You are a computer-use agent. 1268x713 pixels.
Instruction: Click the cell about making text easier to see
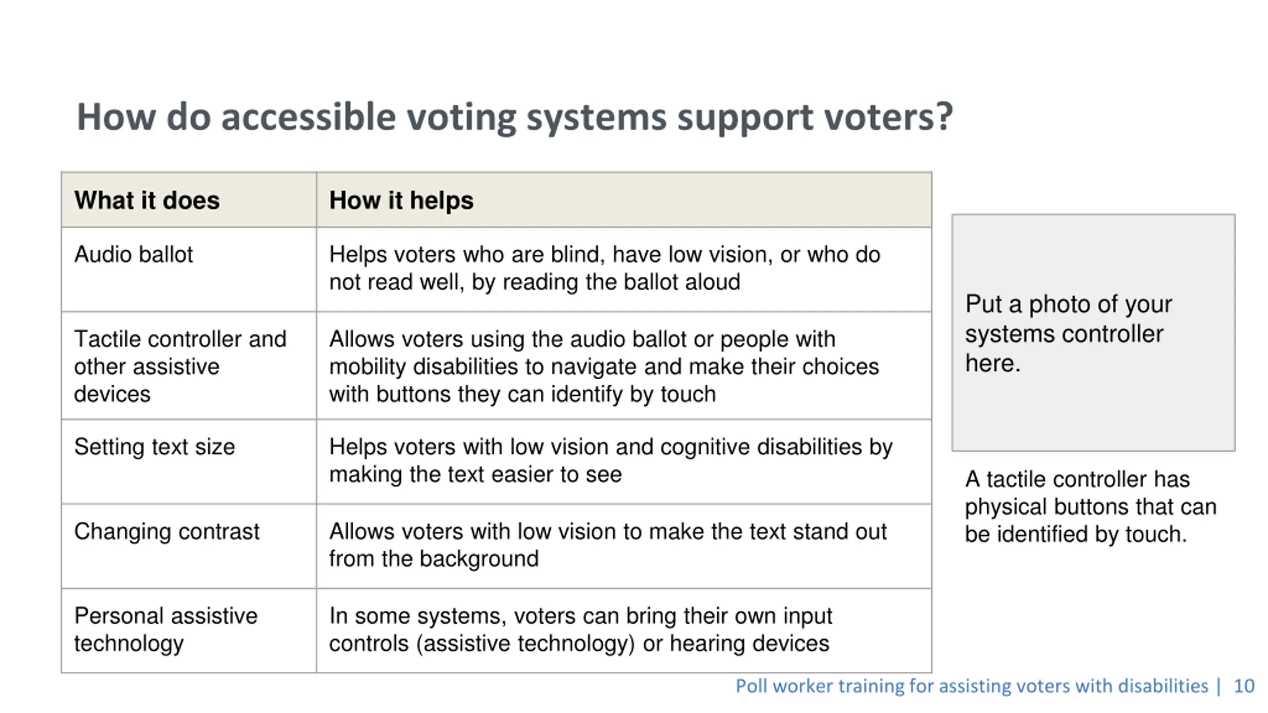(x=624, y=462)
